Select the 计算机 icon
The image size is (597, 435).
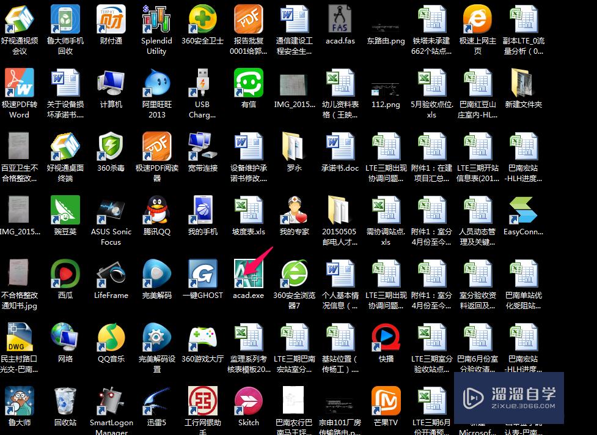coord(111,83)
